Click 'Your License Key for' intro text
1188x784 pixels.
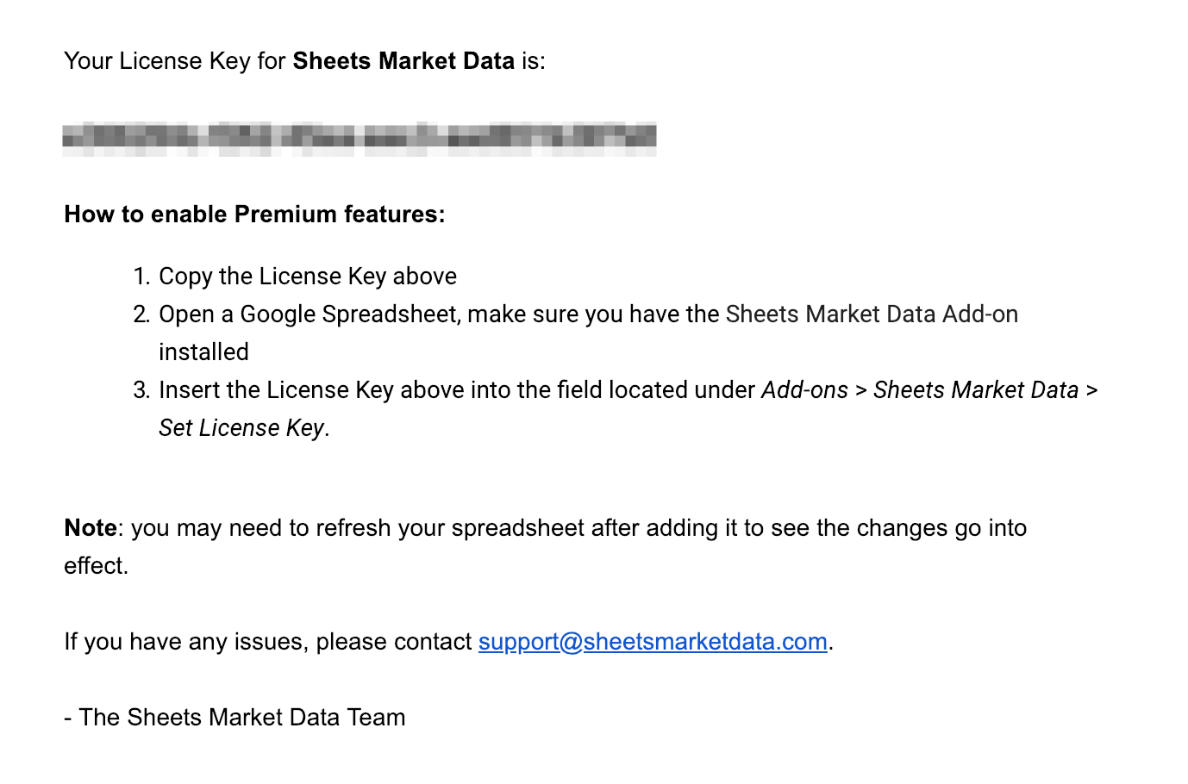pos(175,61)
